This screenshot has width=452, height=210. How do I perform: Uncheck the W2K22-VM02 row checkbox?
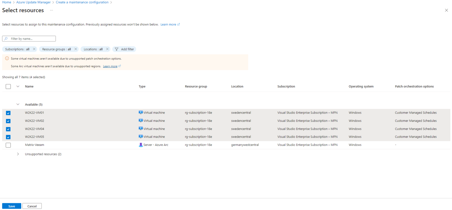click(8, 121)
